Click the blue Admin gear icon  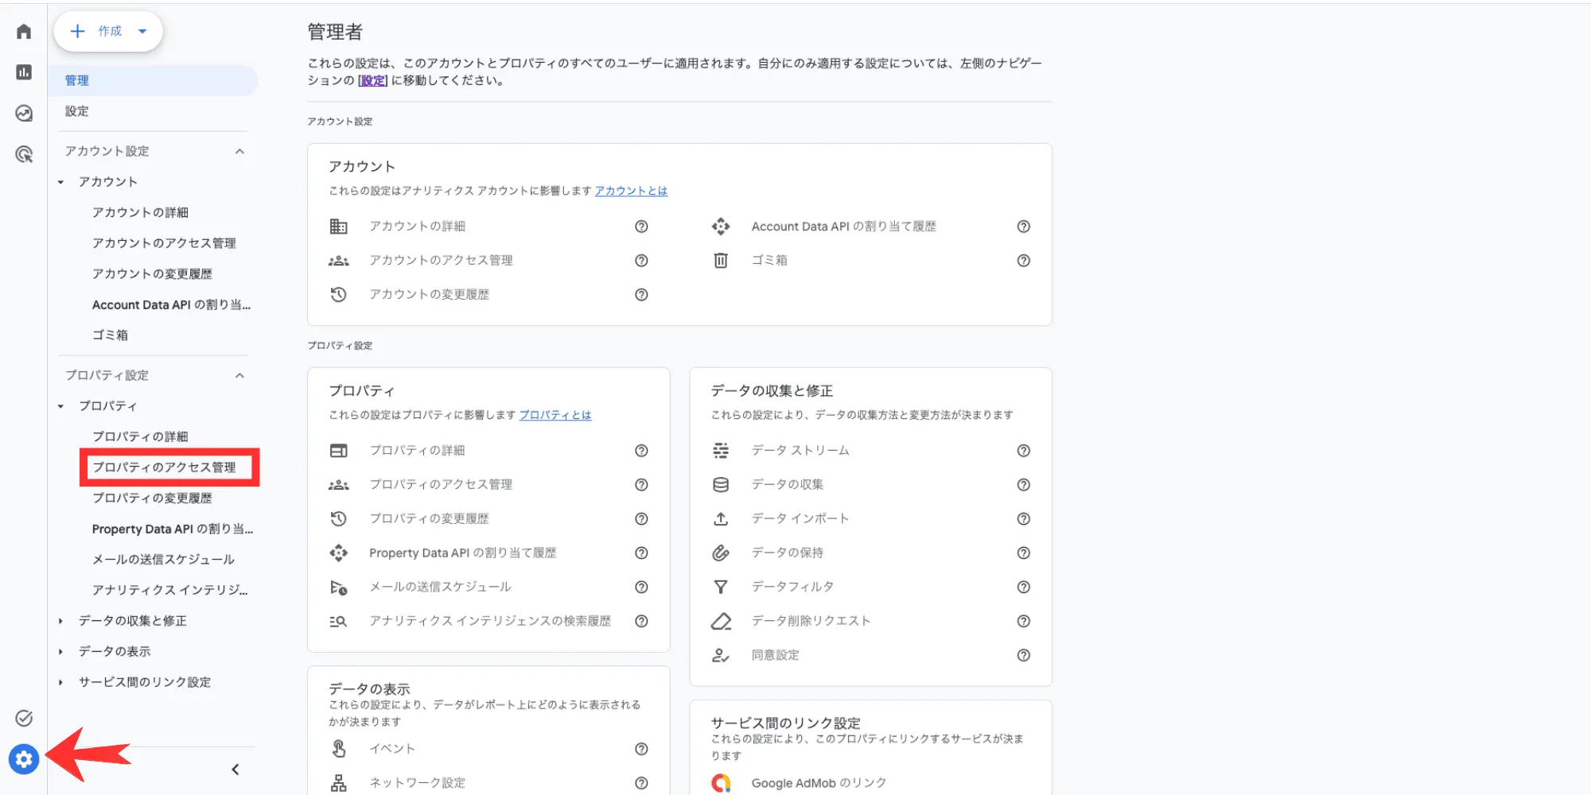tap(24, 759)
